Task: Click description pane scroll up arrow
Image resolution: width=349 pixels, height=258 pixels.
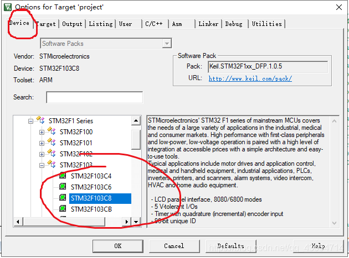Action: [334, 121]
